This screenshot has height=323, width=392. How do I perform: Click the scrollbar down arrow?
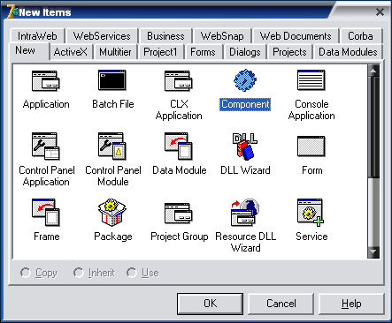pos(373,252)
